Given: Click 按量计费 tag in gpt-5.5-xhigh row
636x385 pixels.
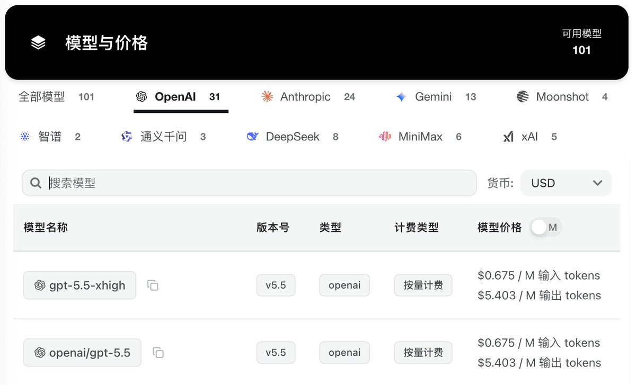Looking at the screenshot, I should tap(423, 285).
